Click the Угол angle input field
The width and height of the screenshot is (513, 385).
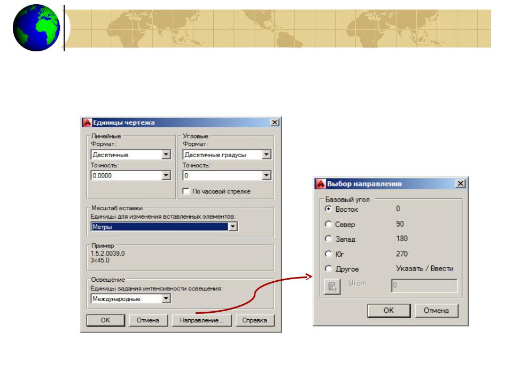point(424,286)
